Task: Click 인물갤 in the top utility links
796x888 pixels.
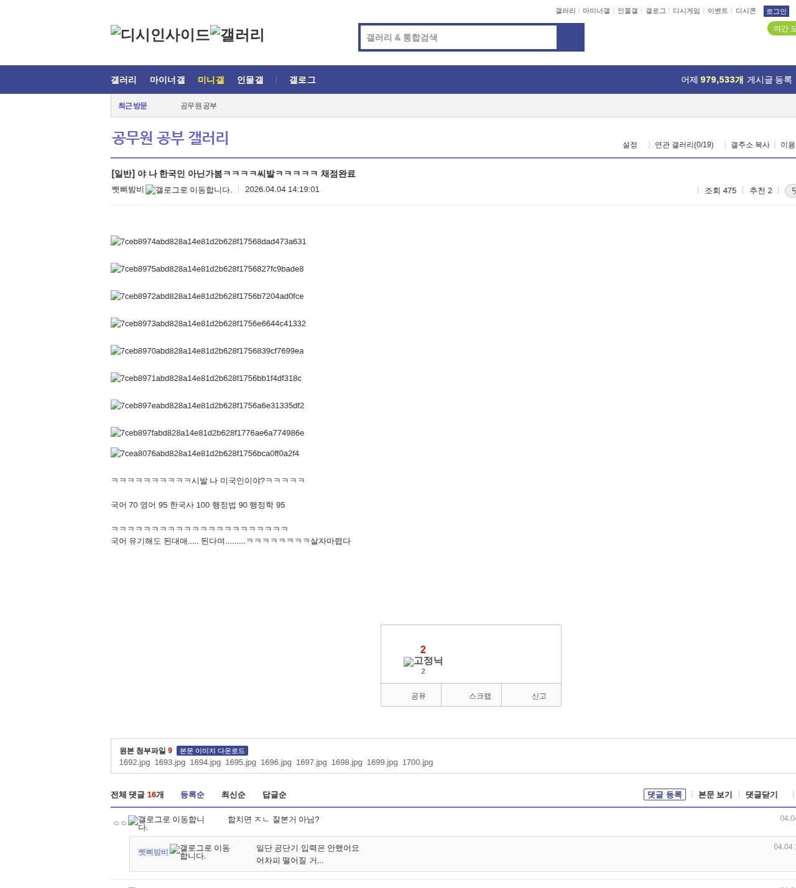Action: [x=627, y=11]
